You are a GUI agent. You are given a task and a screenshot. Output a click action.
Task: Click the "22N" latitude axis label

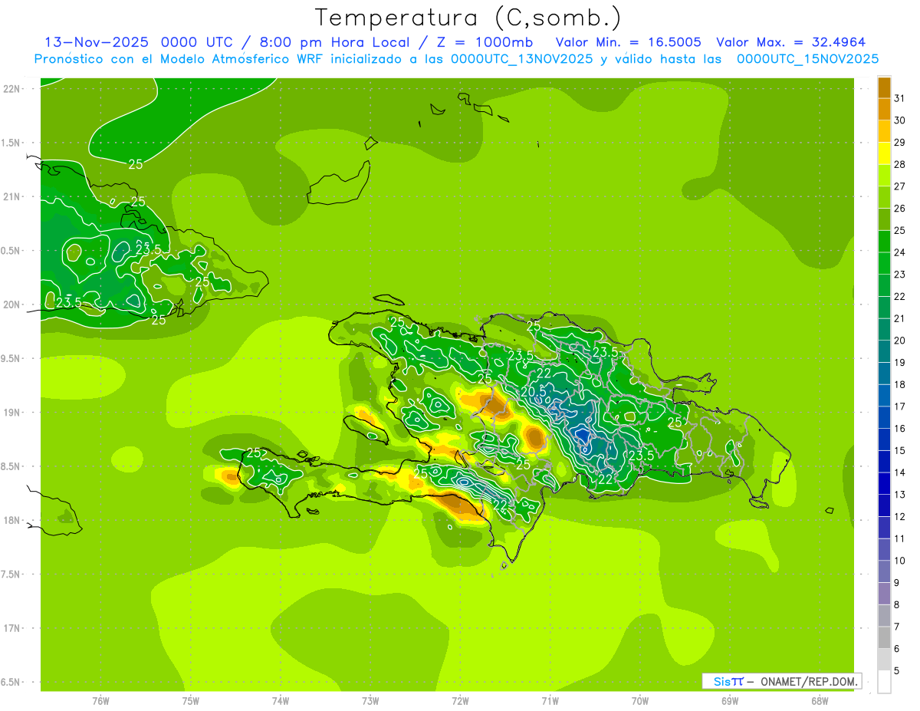click(x=11, y=88)
